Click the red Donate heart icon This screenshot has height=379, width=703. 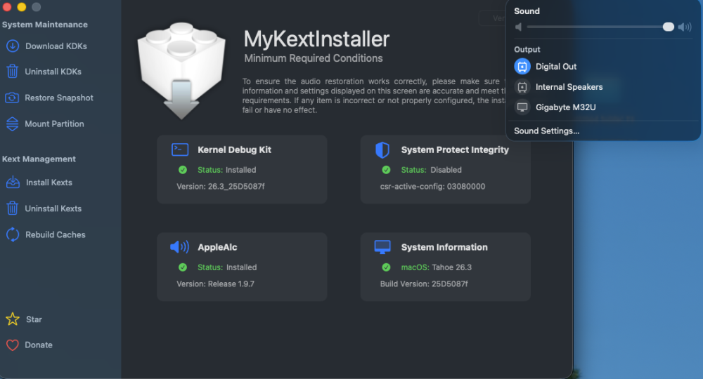[13, 345]
